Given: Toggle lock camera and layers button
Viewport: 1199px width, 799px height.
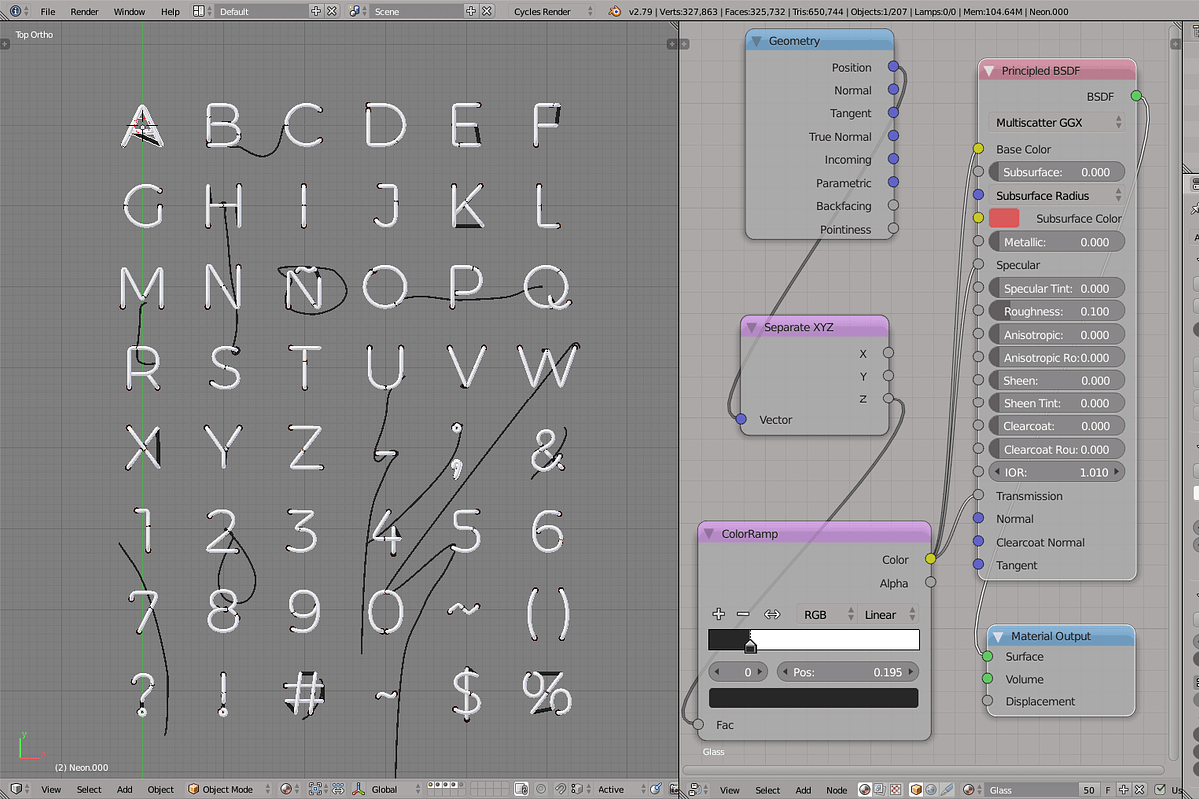Looking at the screenshot, I should click(520, 789).
